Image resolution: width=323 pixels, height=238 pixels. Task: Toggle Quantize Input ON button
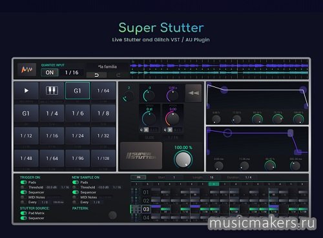50,72
